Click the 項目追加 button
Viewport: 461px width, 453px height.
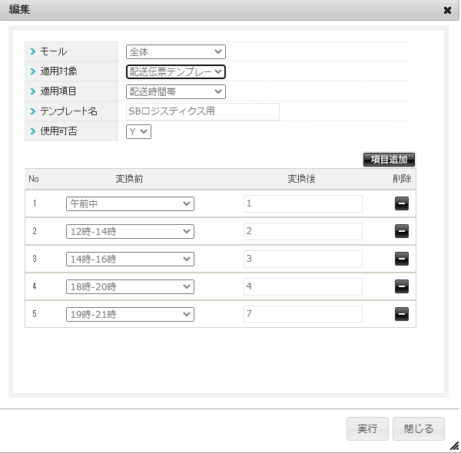(x=389, y=160)
